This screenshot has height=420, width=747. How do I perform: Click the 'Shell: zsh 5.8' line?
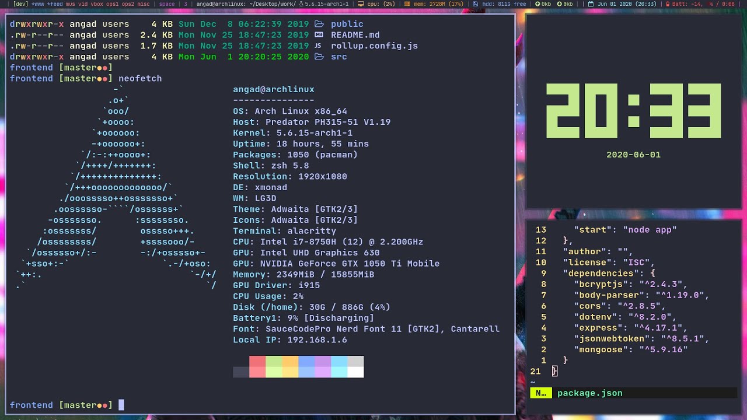coord(271,166)
